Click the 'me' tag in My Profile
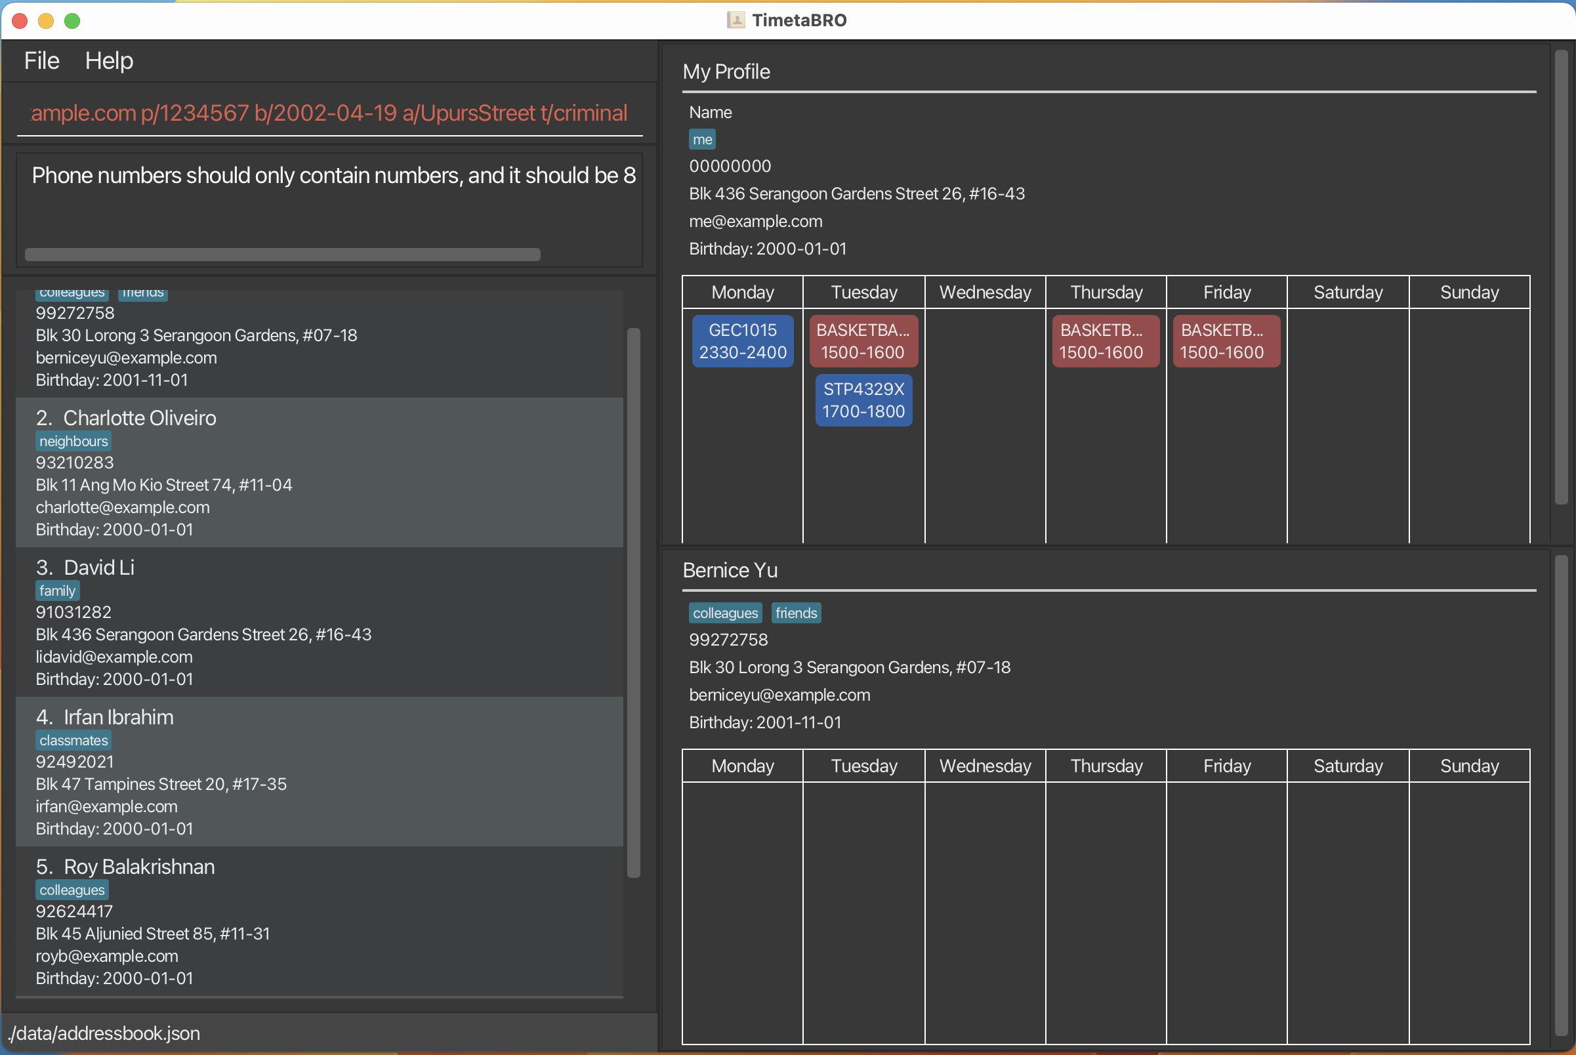The height and width of the screenshot is (1055, 1576). coord(702,139)
